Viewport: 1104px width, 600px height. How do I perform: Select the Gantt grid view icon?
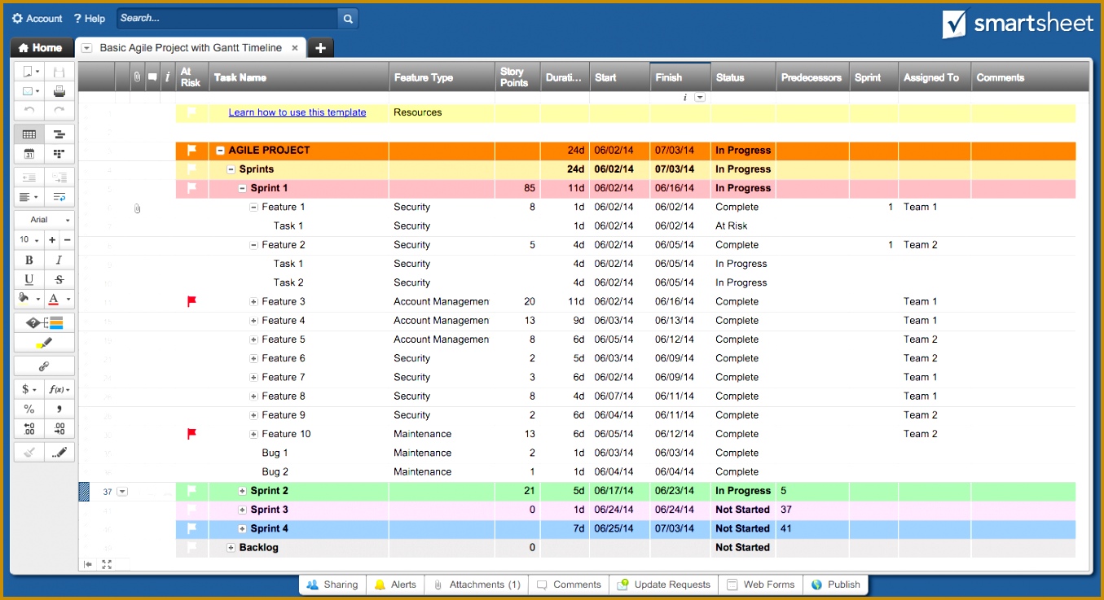pos(29,133)
